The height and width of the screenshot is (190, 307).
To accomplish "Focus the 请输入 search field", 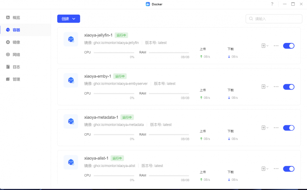I will tap(274, 19).
